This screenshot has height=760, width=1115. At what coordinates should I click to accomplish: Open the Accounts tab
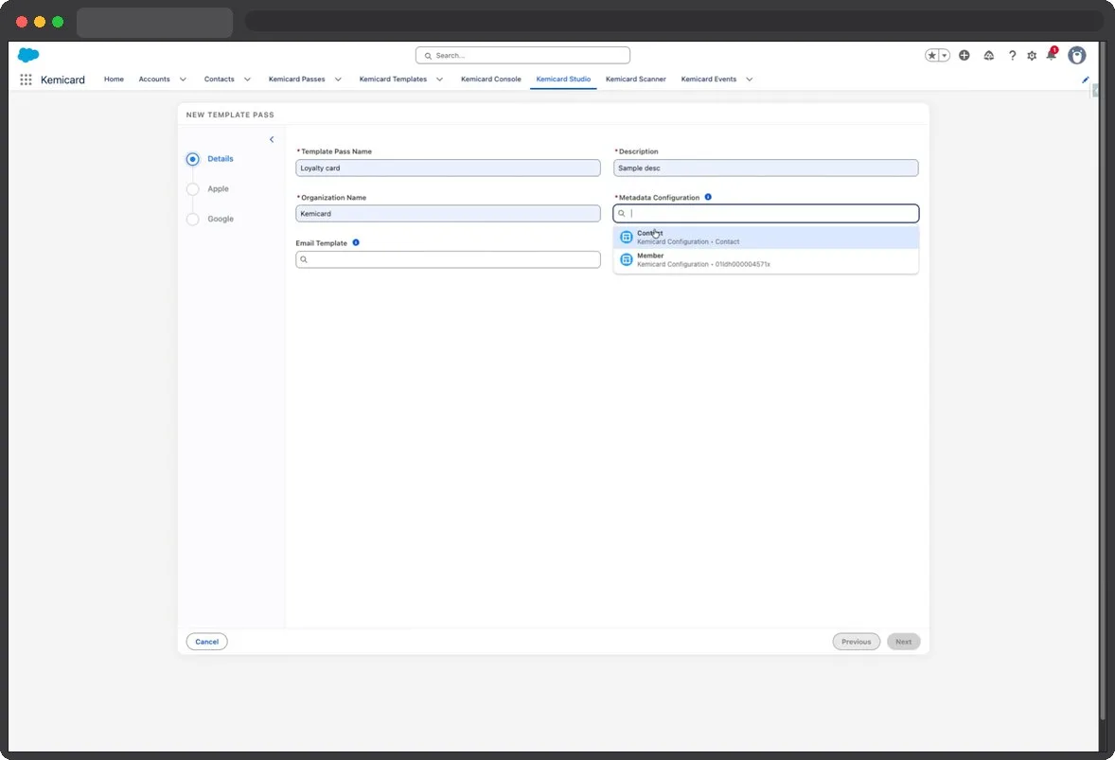(x=154, y=79)
